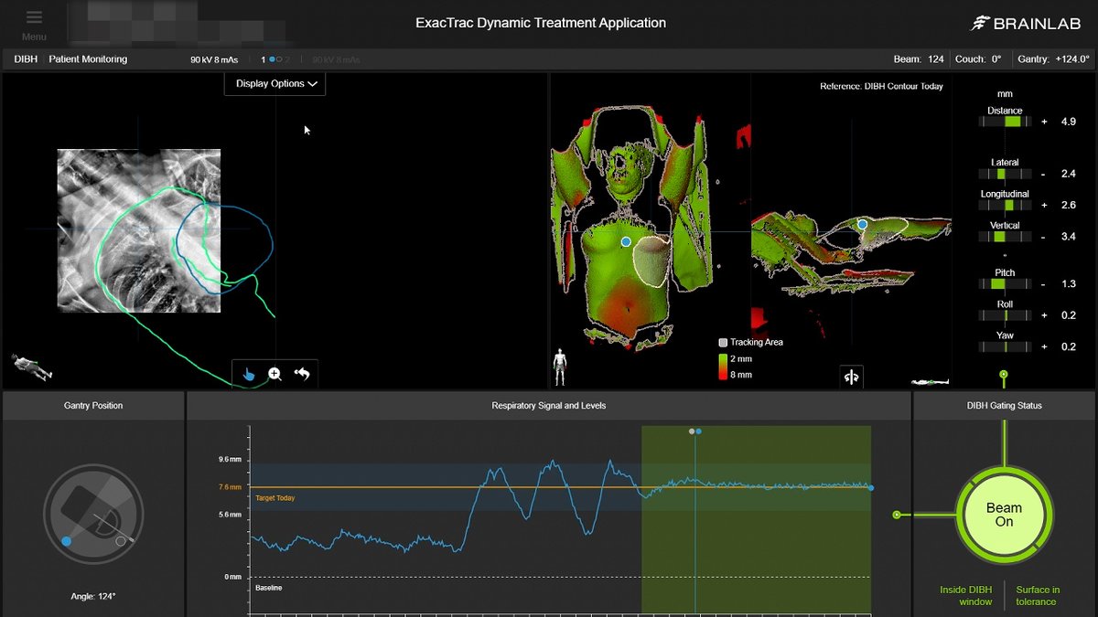Click the lying patient orientation icon in X-ray view
1098x617 pixels.
(x=31, y=367)
